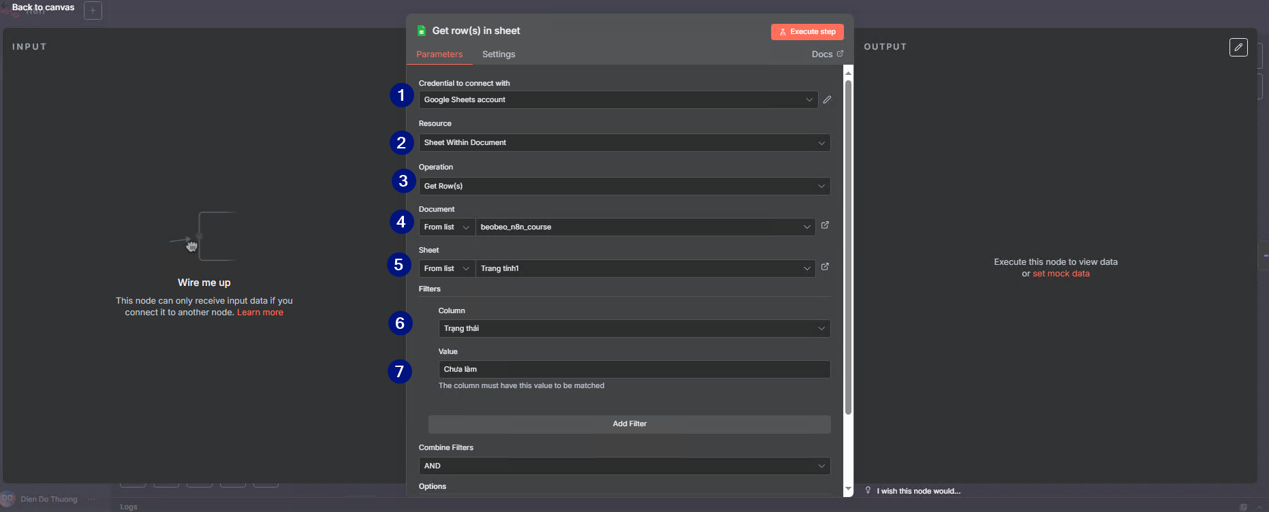
Task: Click the Value field containing Chưa làm
Action: [x=633, y=370]
